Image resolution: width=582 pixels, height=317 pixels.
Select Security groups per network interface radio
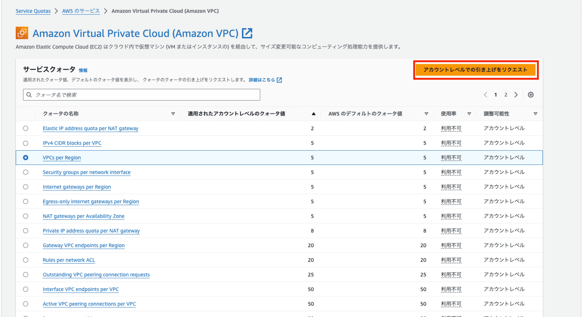pos(26,172)
